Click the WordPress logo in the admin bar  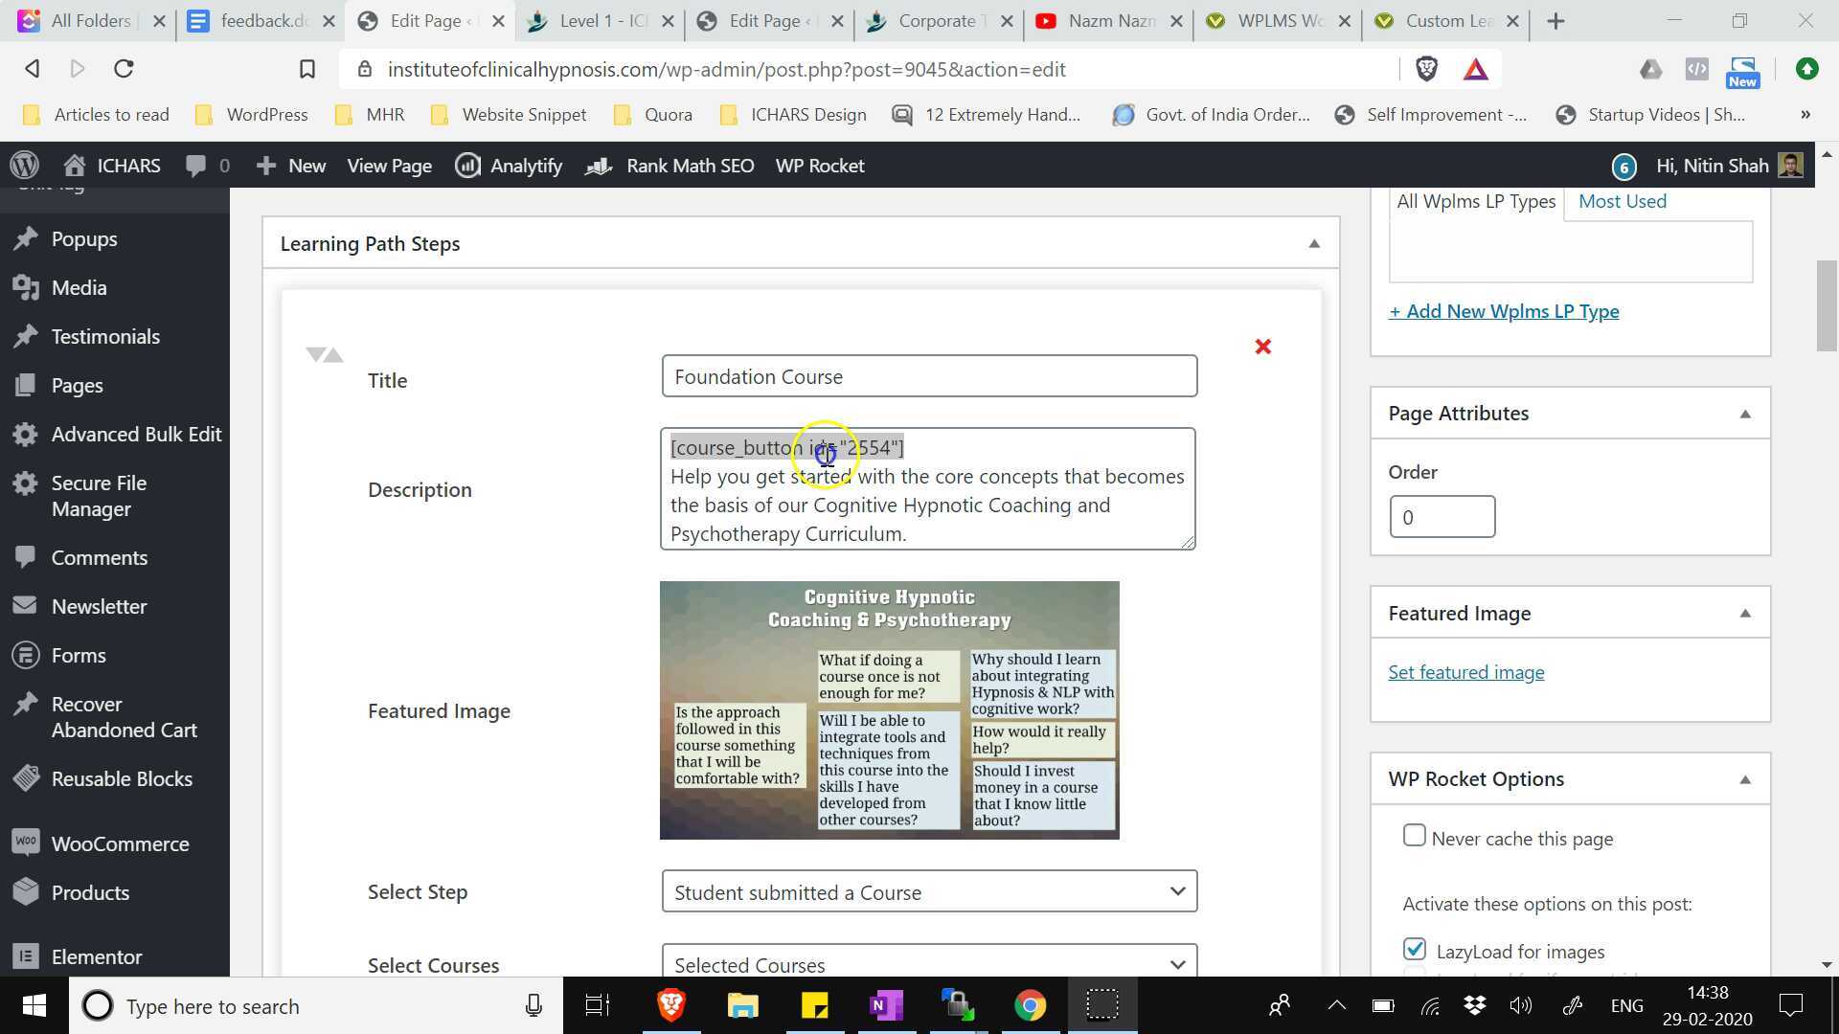coord(25,165)
